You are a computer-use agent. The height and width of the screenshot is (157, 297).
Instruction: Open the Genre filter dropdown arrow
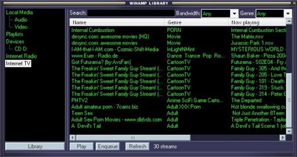pyautogui.click(x=288, y=14)
